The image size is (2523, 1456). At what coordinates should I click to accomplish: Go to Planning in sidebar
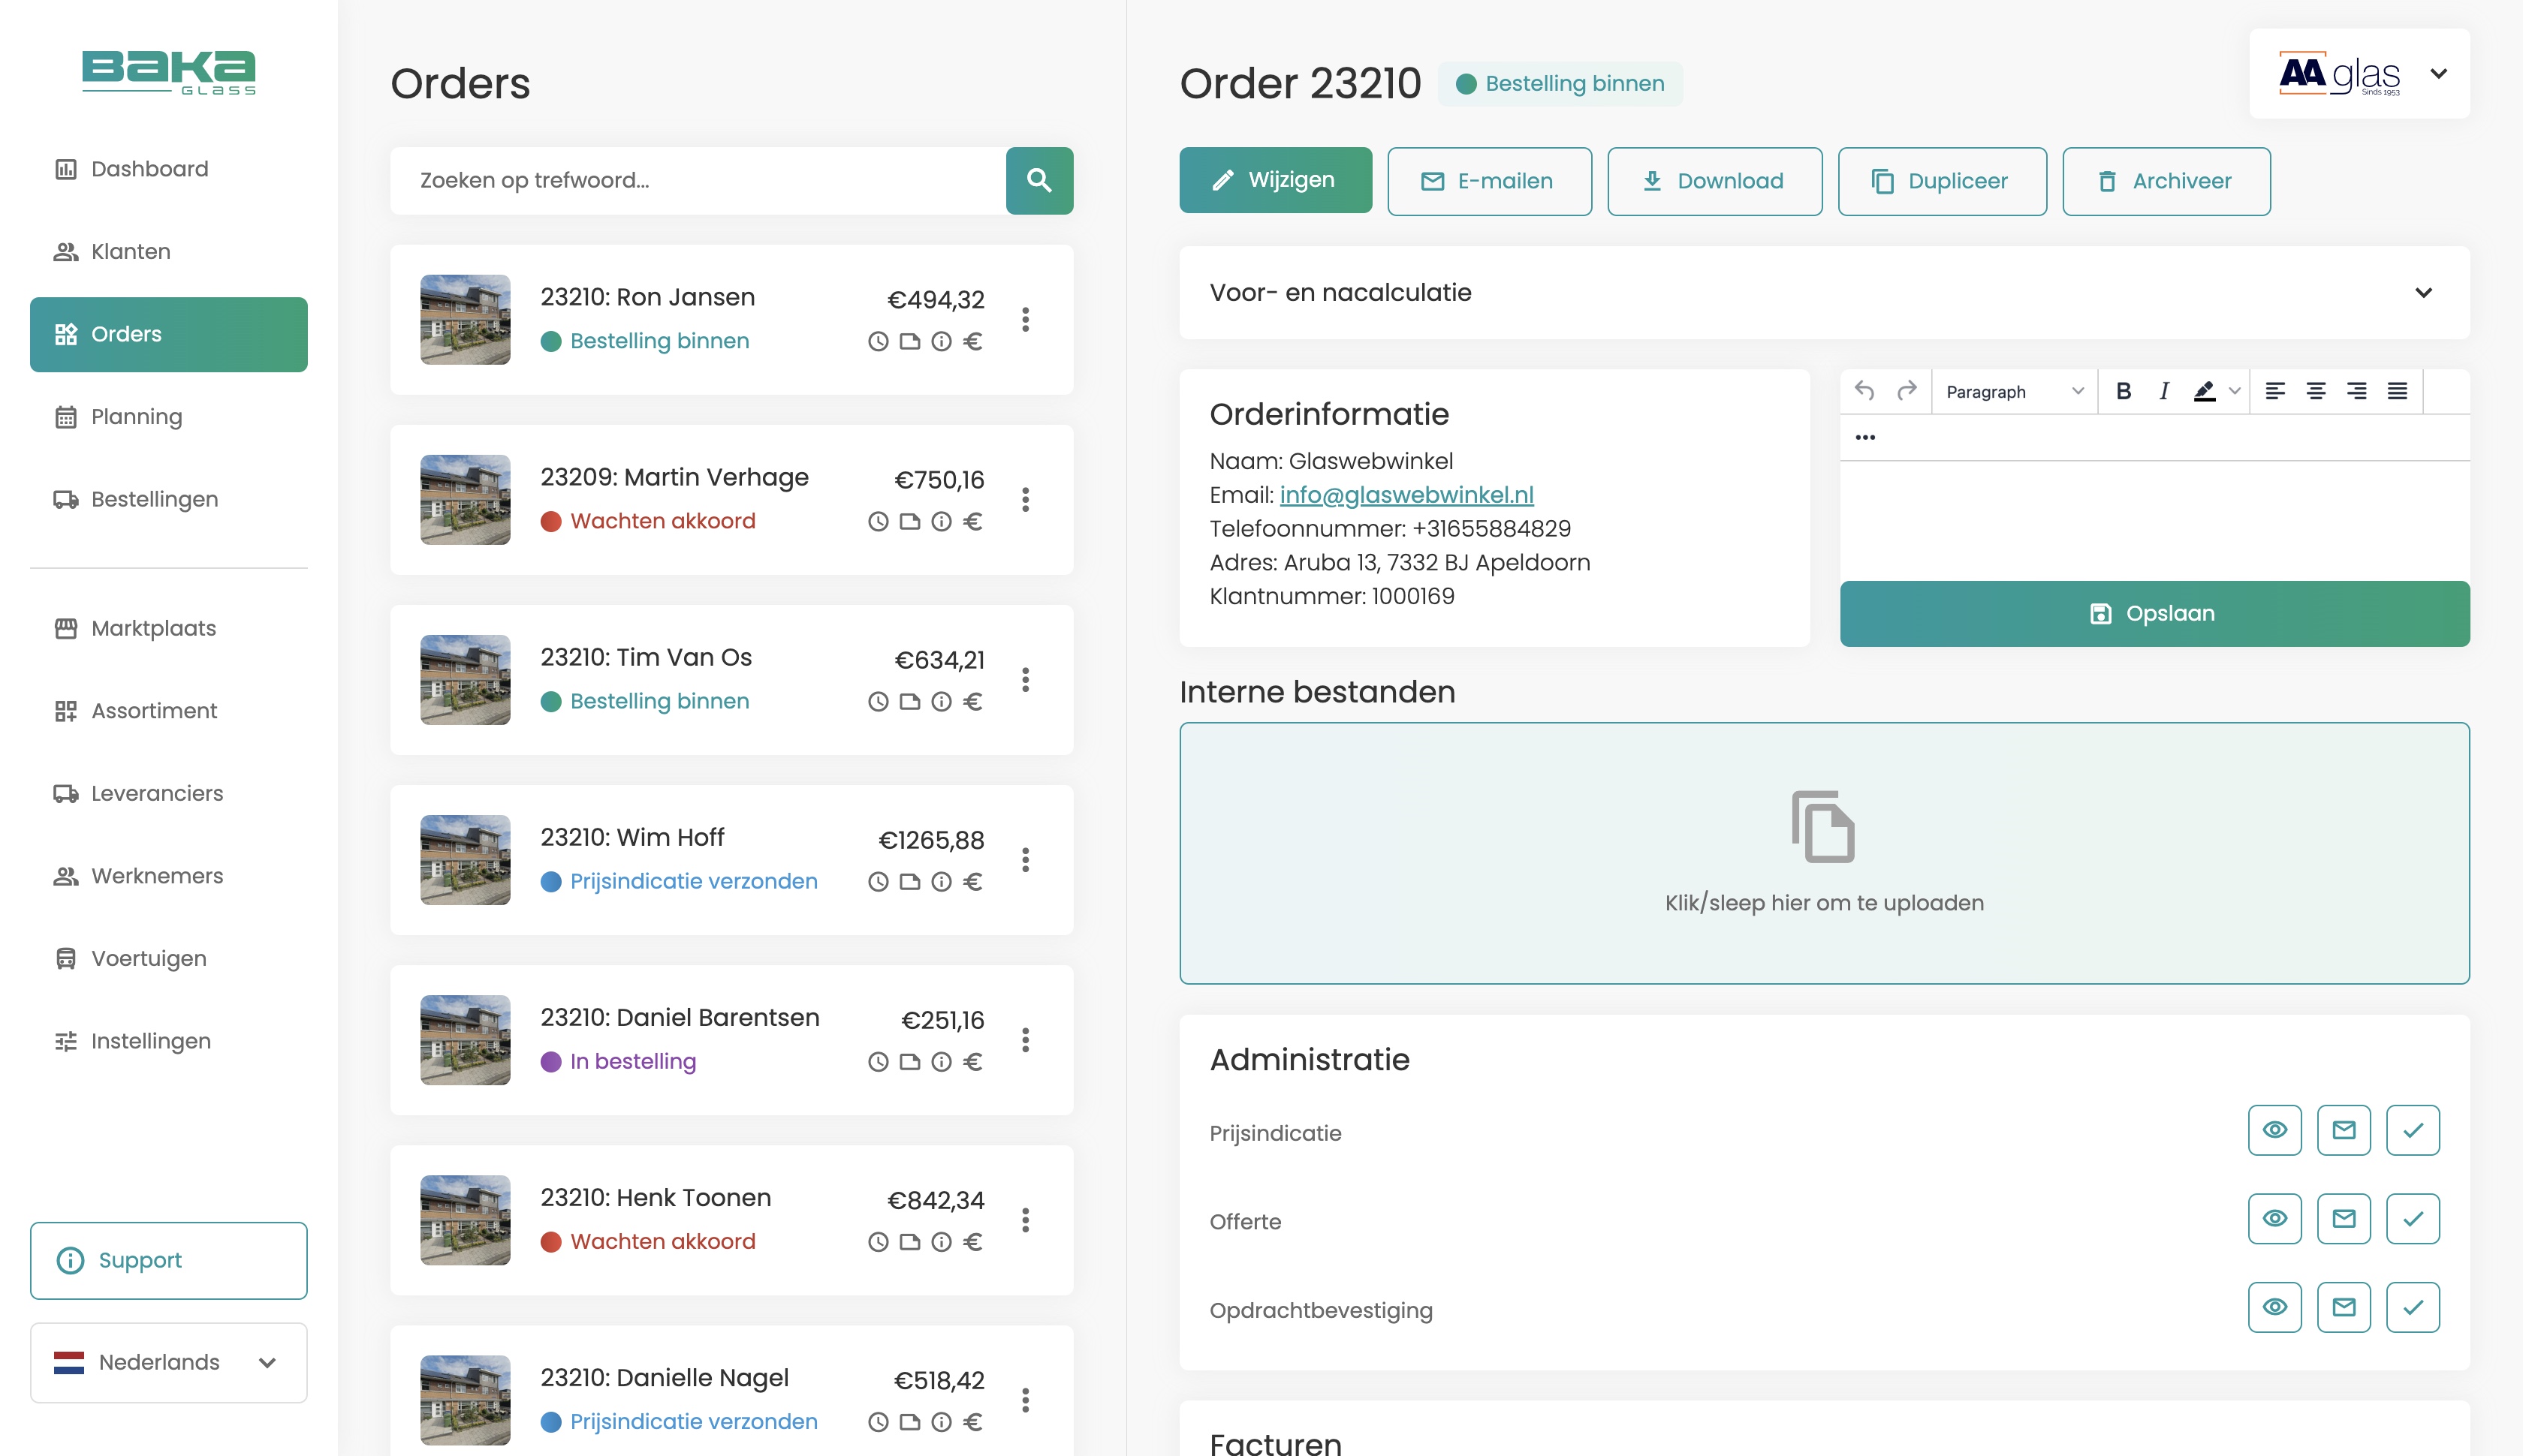[136, 417]
